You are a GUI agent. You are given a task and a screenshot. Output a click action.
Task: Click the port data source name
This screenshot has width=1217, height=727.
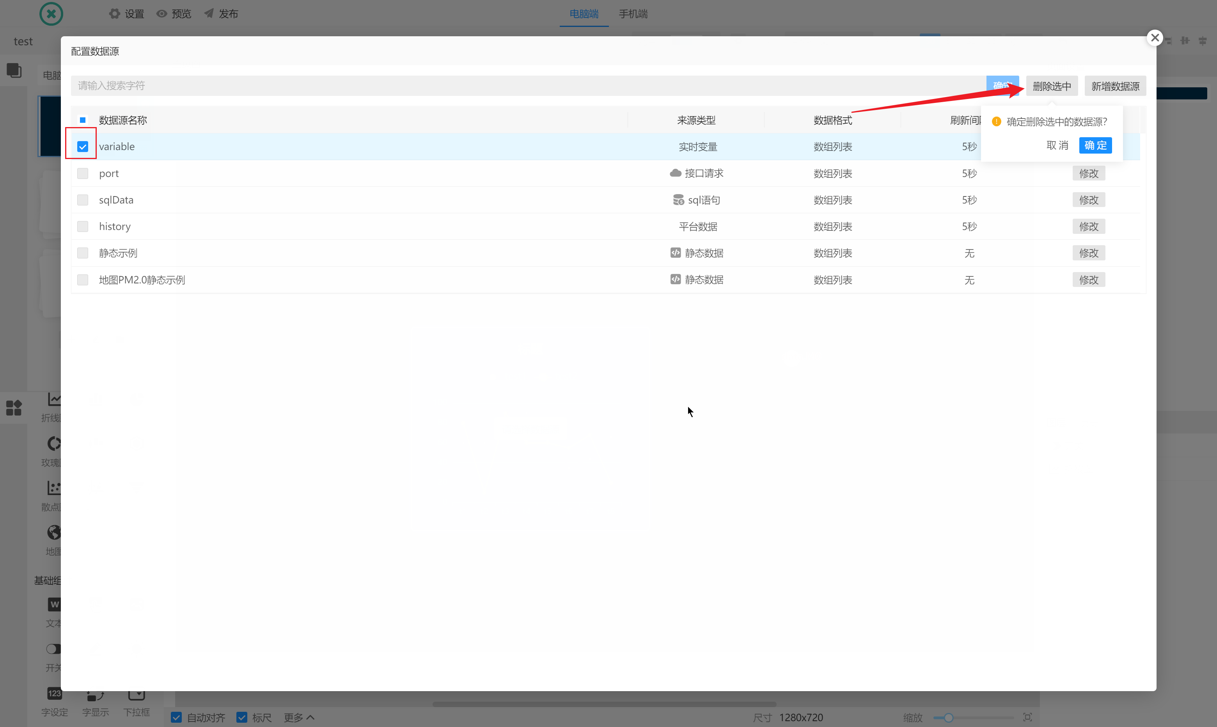coord(109,173)
